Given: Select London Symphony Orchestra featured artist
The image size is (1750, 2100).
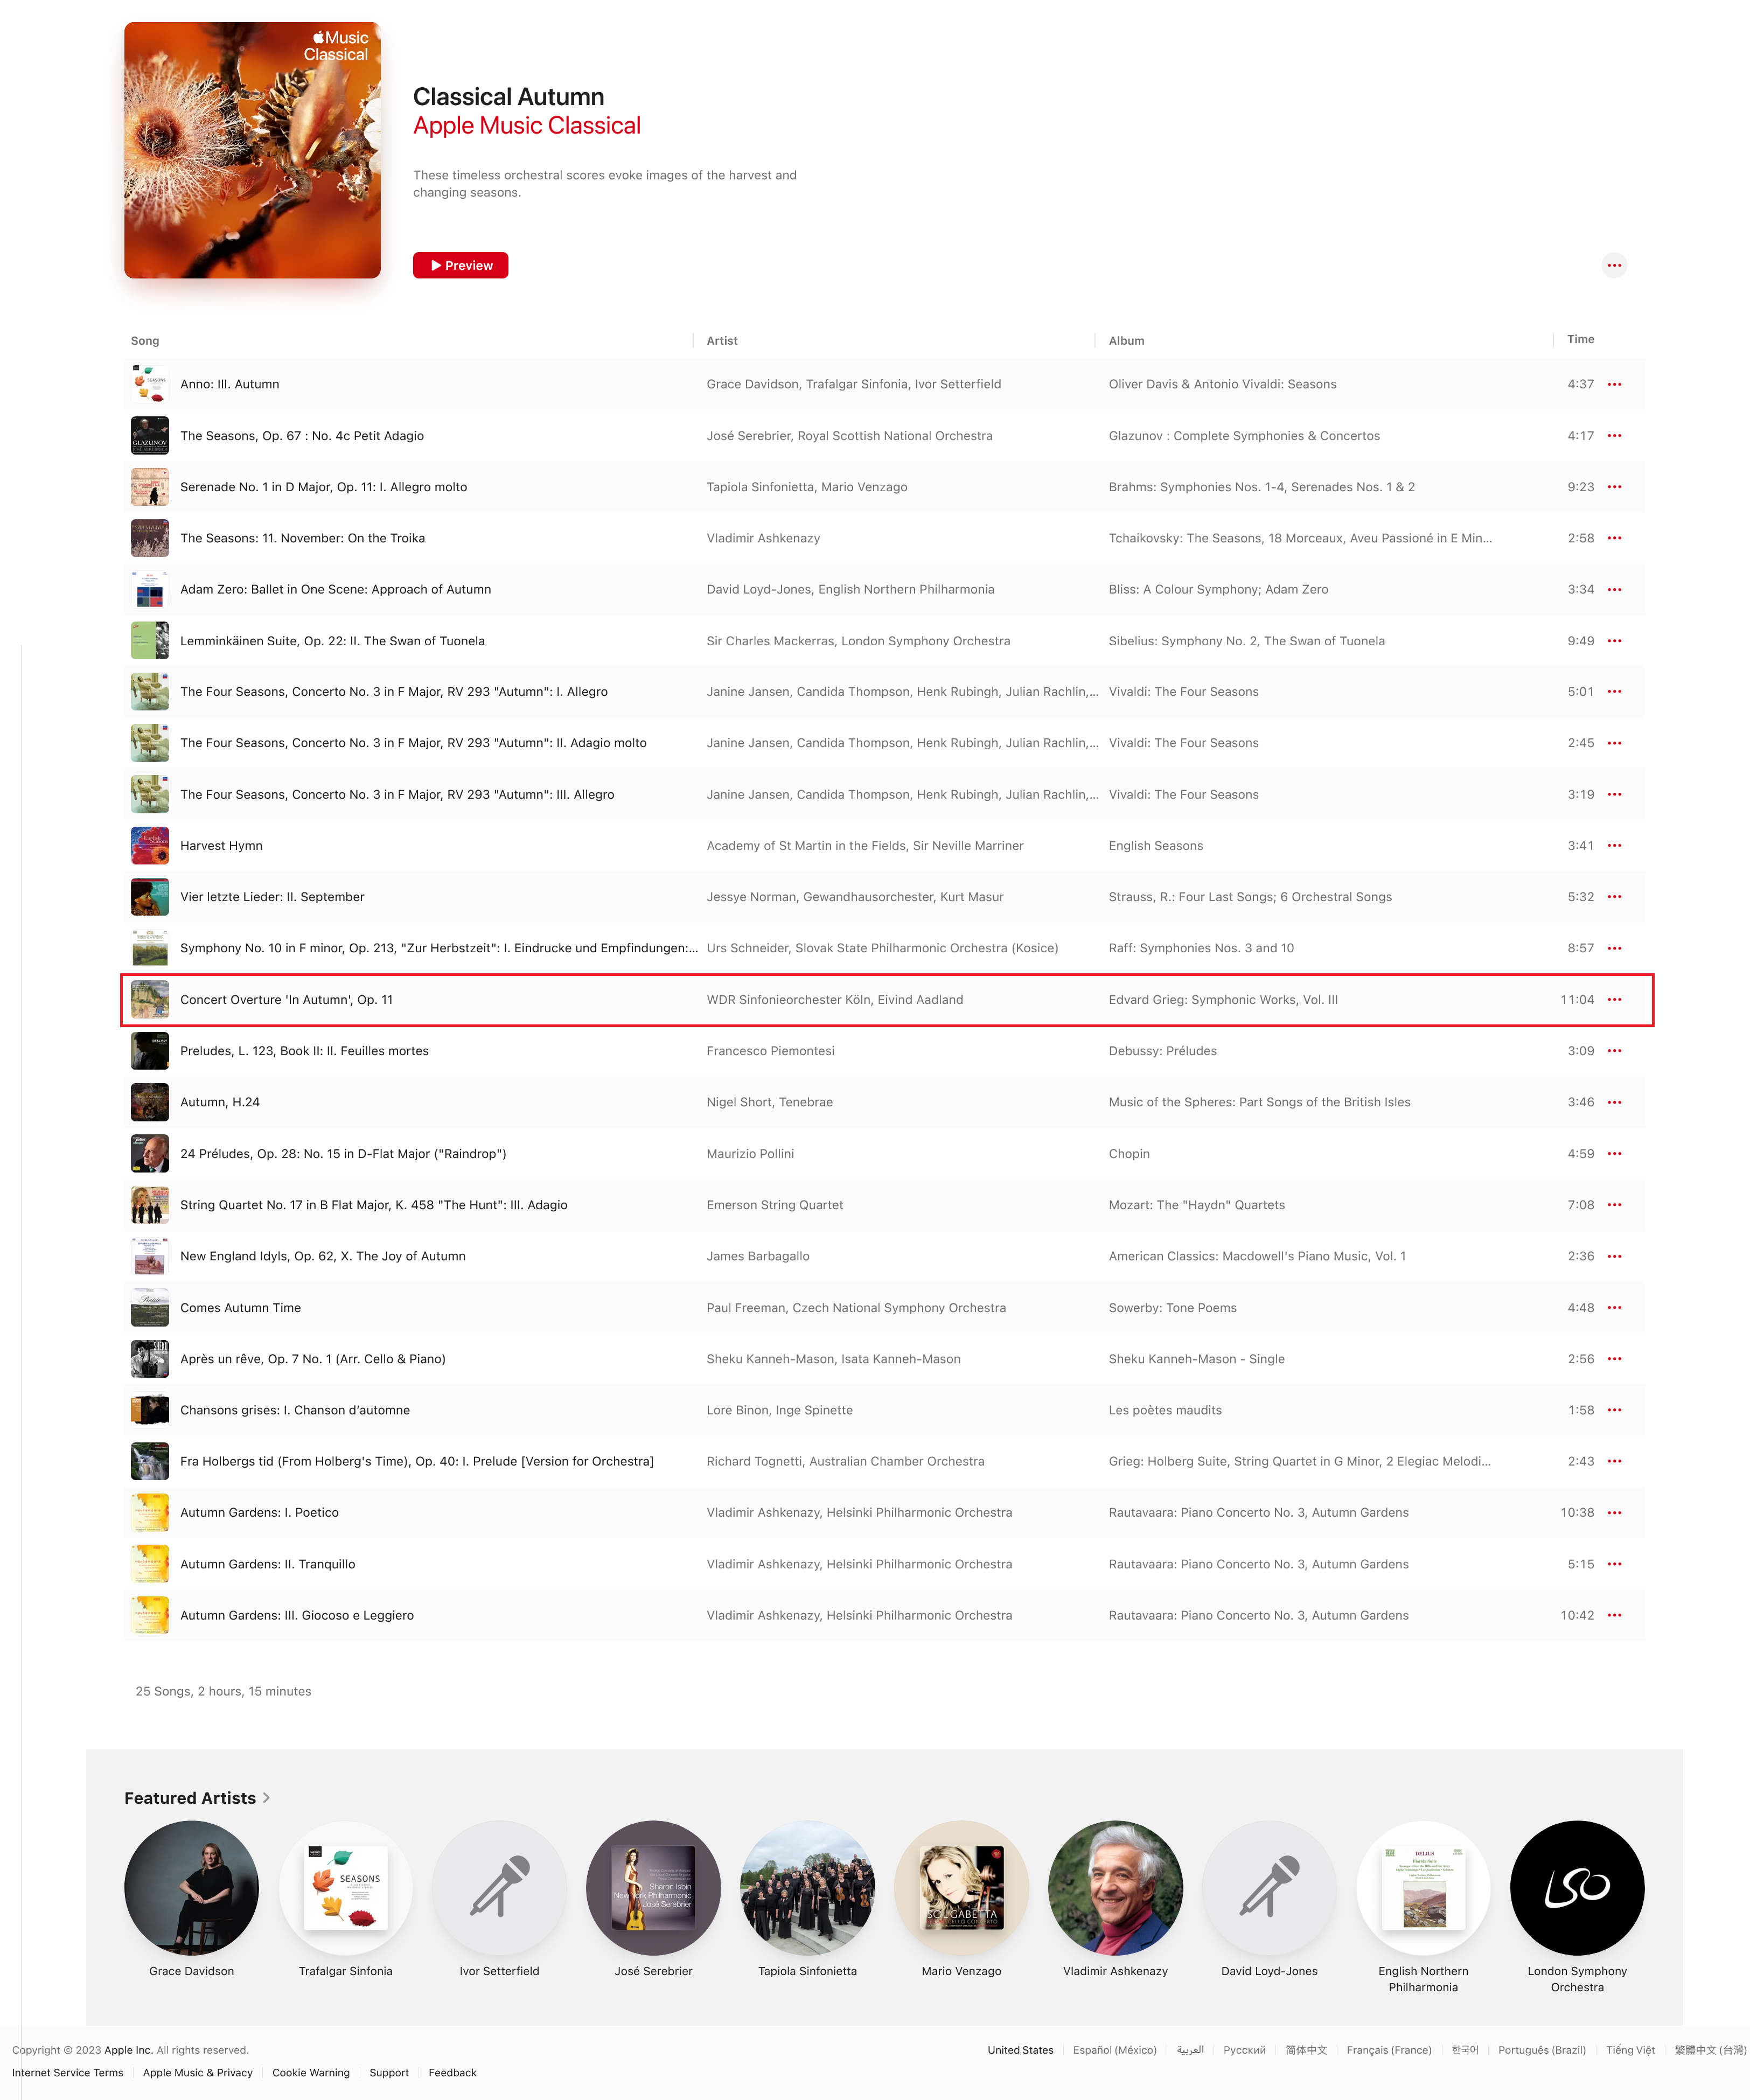Looking at the screenshot, I should 1577,1888.
